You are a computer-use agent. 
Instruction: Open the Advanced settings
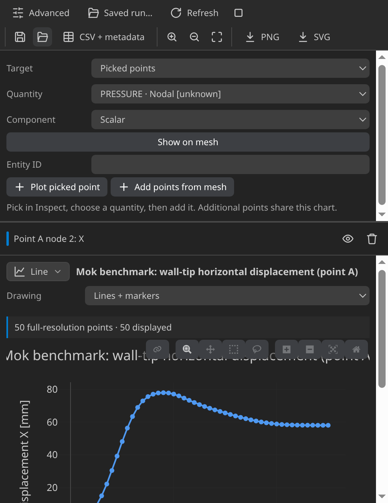coord(41,13)
